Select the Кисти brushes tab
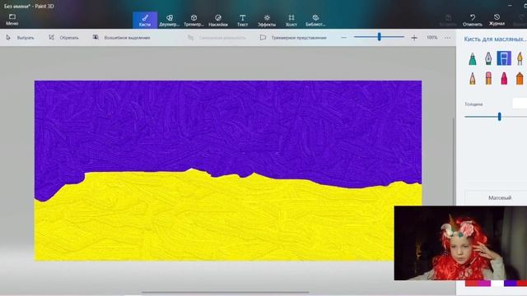 tap(145, 20)
